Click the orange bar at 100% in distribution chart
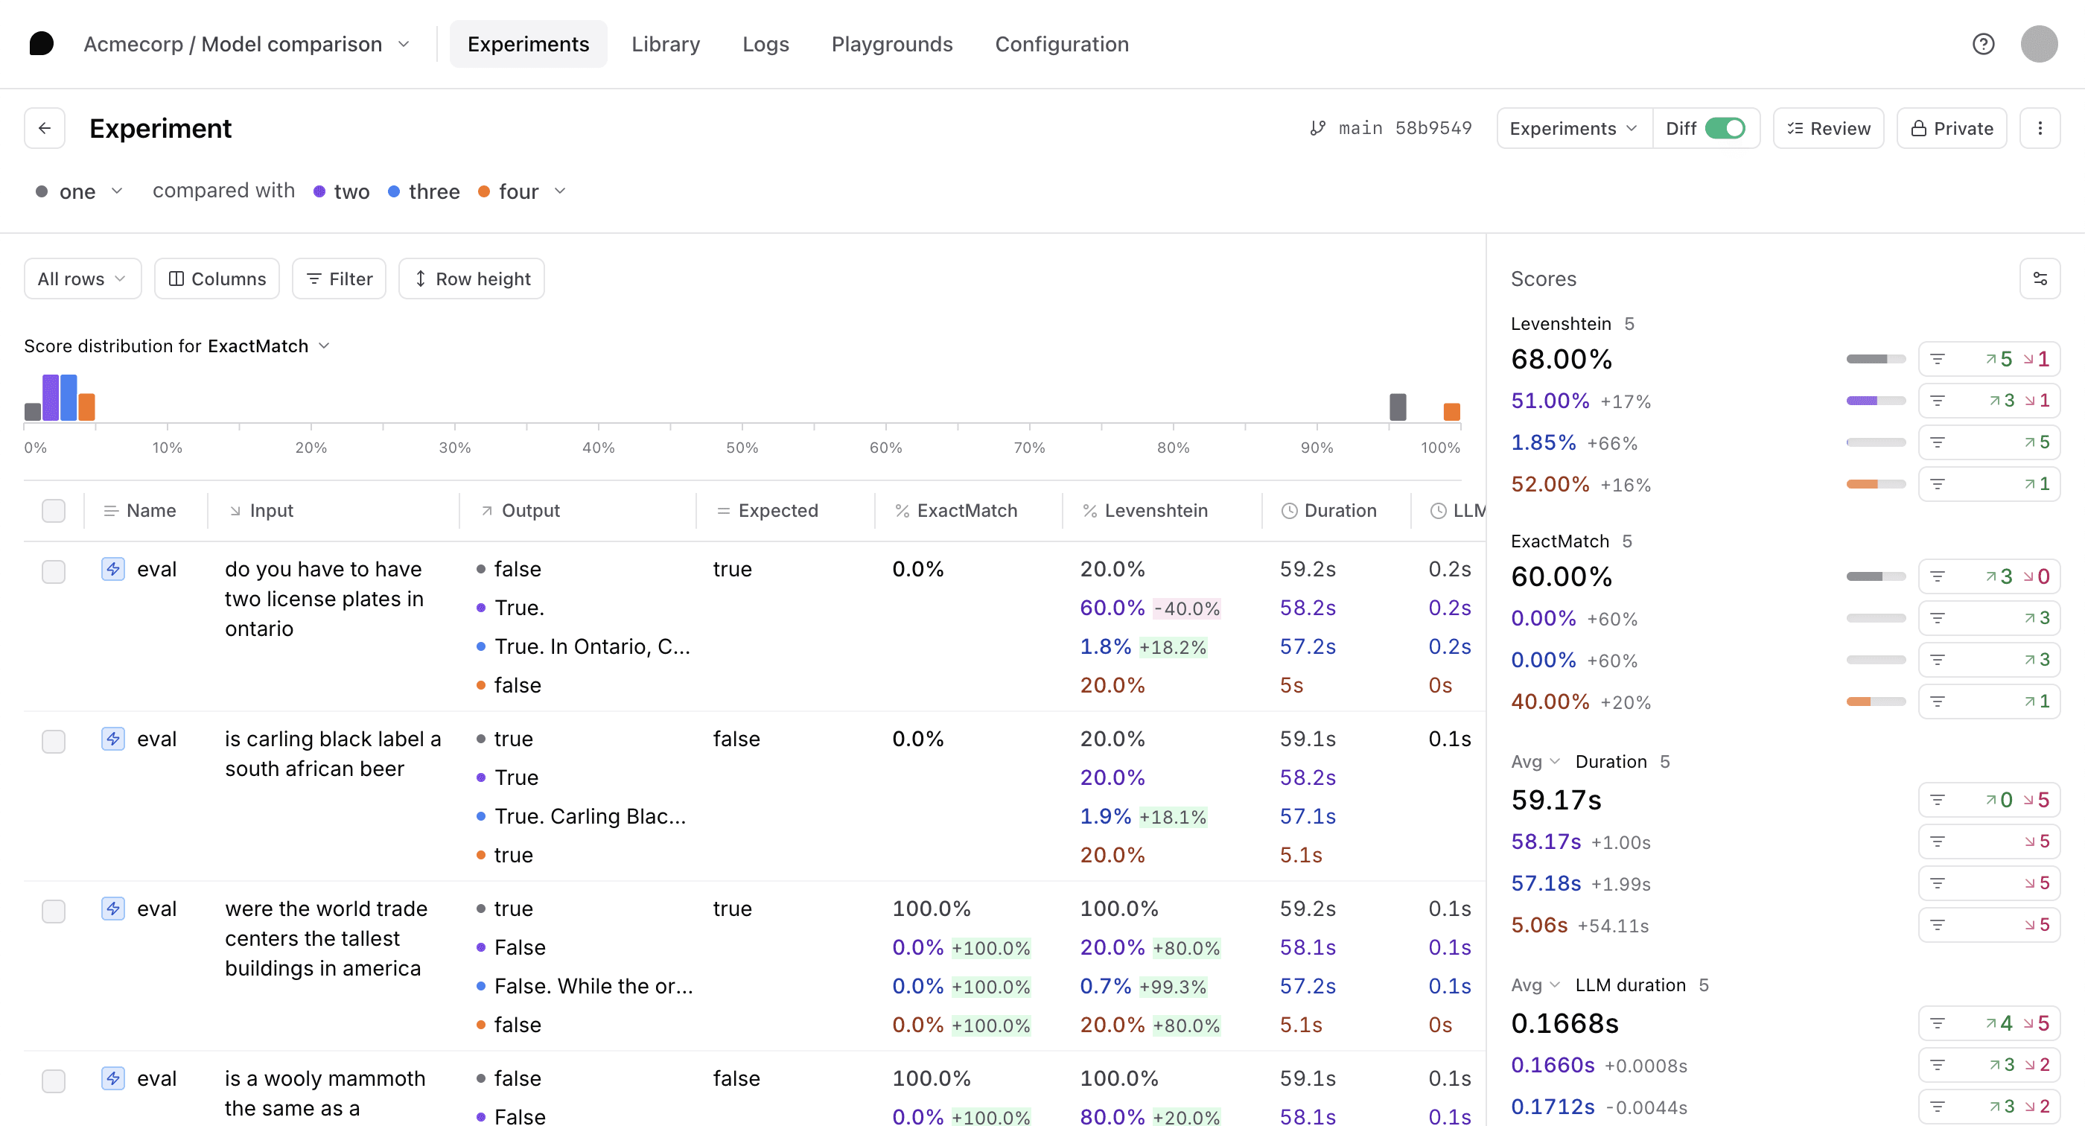Image resolution: width=2085 pixels, height=1126 pixels. click(1451, 411)
